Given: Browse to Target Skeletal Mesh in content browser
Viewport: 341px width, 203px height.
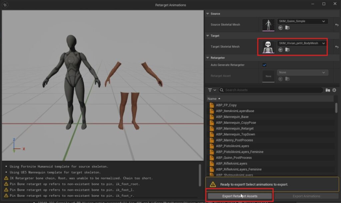Looking at the screenshot, I should pos(287,50).
